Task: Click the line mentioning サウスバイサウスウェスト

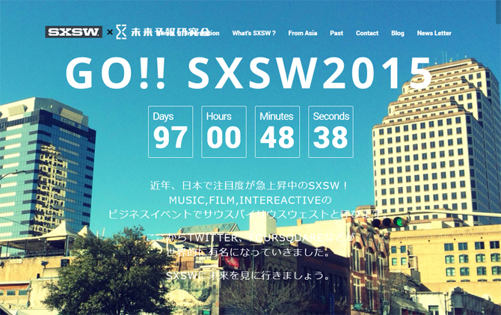Action: pyautogui.click(x=248, y=214)
